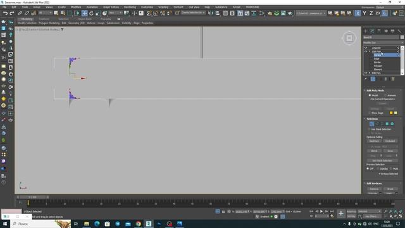Toggle the Percent Snap icon

[163, 13]
